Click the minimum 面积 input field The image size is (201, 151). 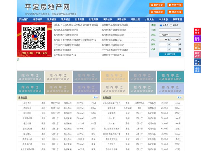(163, 44)
